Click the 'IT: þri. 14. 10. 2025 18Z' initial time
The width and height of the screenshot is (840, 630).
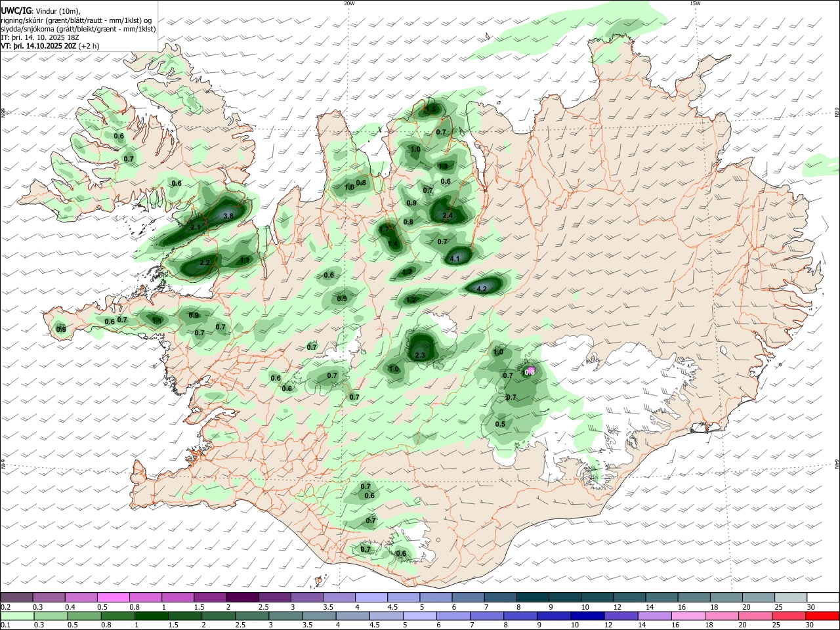pyautogui.click(x=39, y=37)
